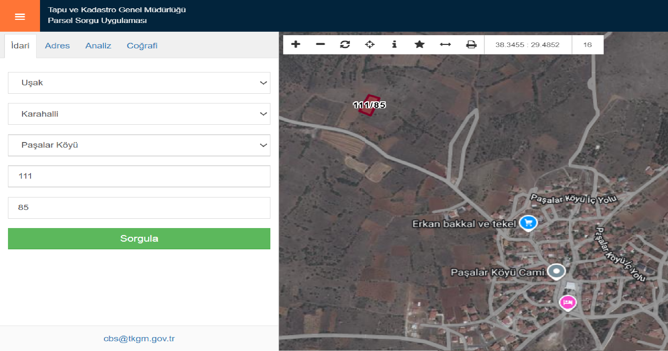Image resolution: width=668 pixels, height=351 pixels.
Task: Select the red 111/85 parcel on map
Action: coord(369,105)
